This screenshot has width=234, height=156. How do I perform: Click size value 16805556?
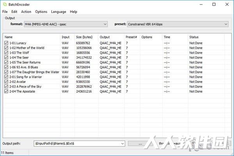pyautogui.click(x=83, y=53)
